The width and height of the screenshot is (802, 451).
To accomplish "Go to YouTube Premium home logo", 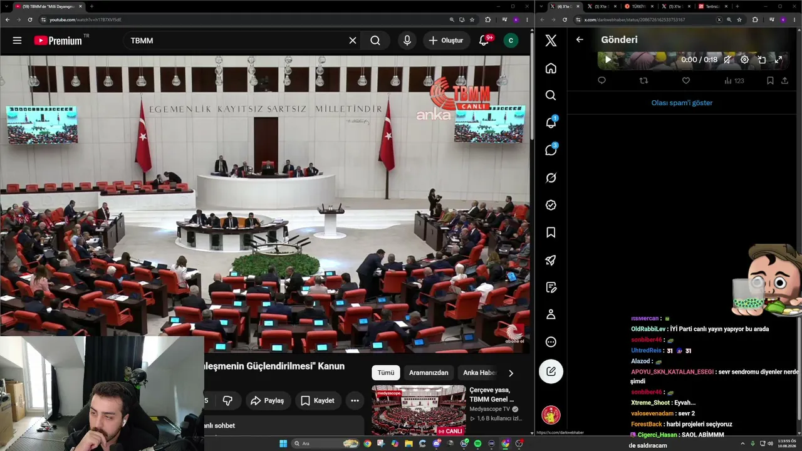I will pos(58,41).
